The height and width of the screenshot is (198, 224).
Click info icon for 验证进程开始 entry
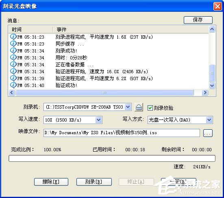click(x=13, y=72)
